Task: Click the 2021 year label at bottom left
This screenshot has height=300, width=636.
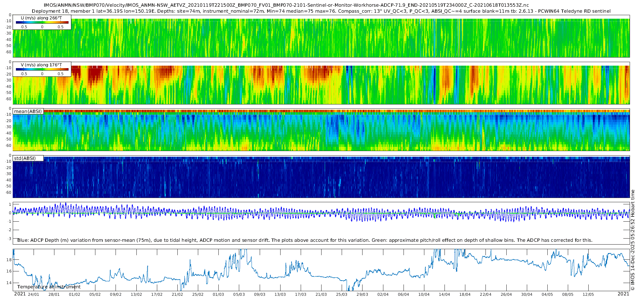Action: pyautogui.click(x=20, y=294)
